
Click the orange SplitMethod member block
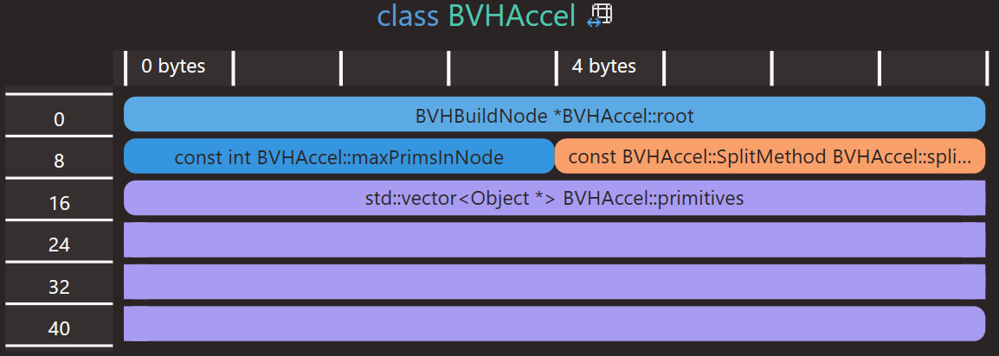click(x=770, y=156)
